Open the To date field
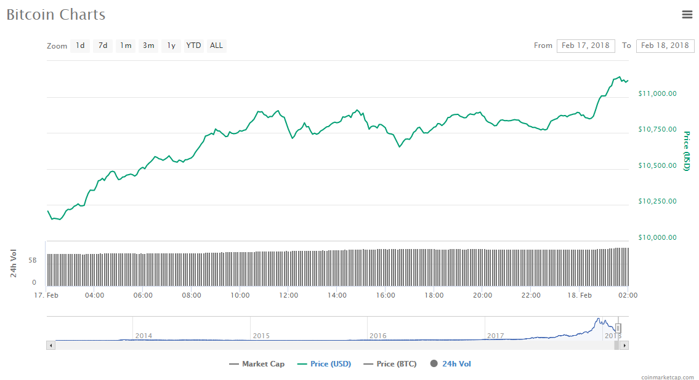 click(x=665, y=46)
